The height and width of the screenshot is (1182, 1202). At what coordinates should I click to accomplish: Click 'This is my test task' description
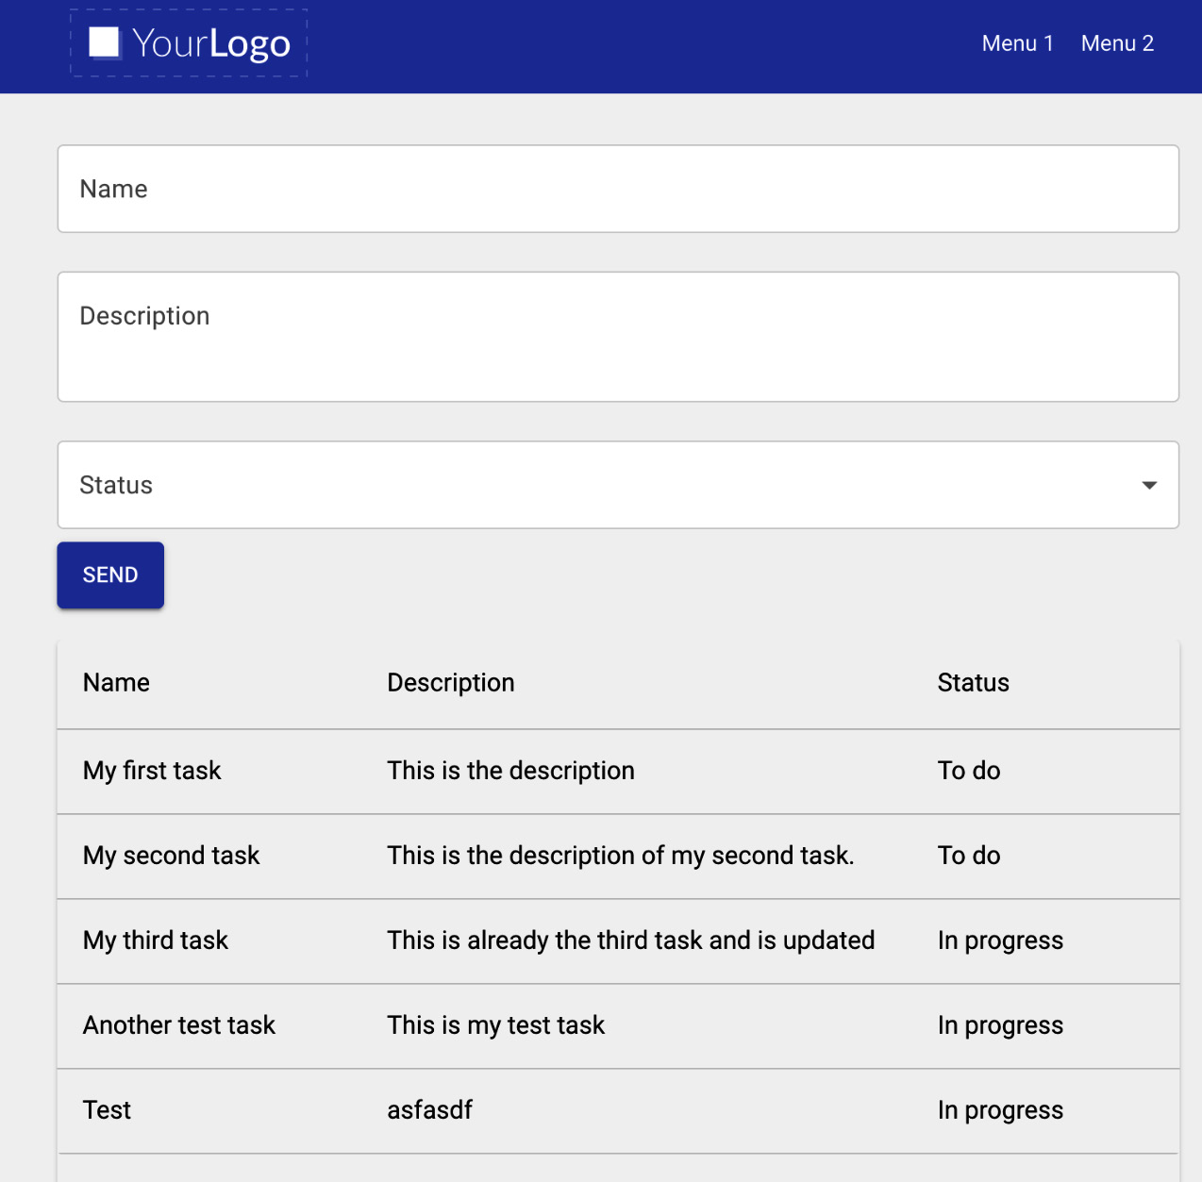tap(496, 1025)
